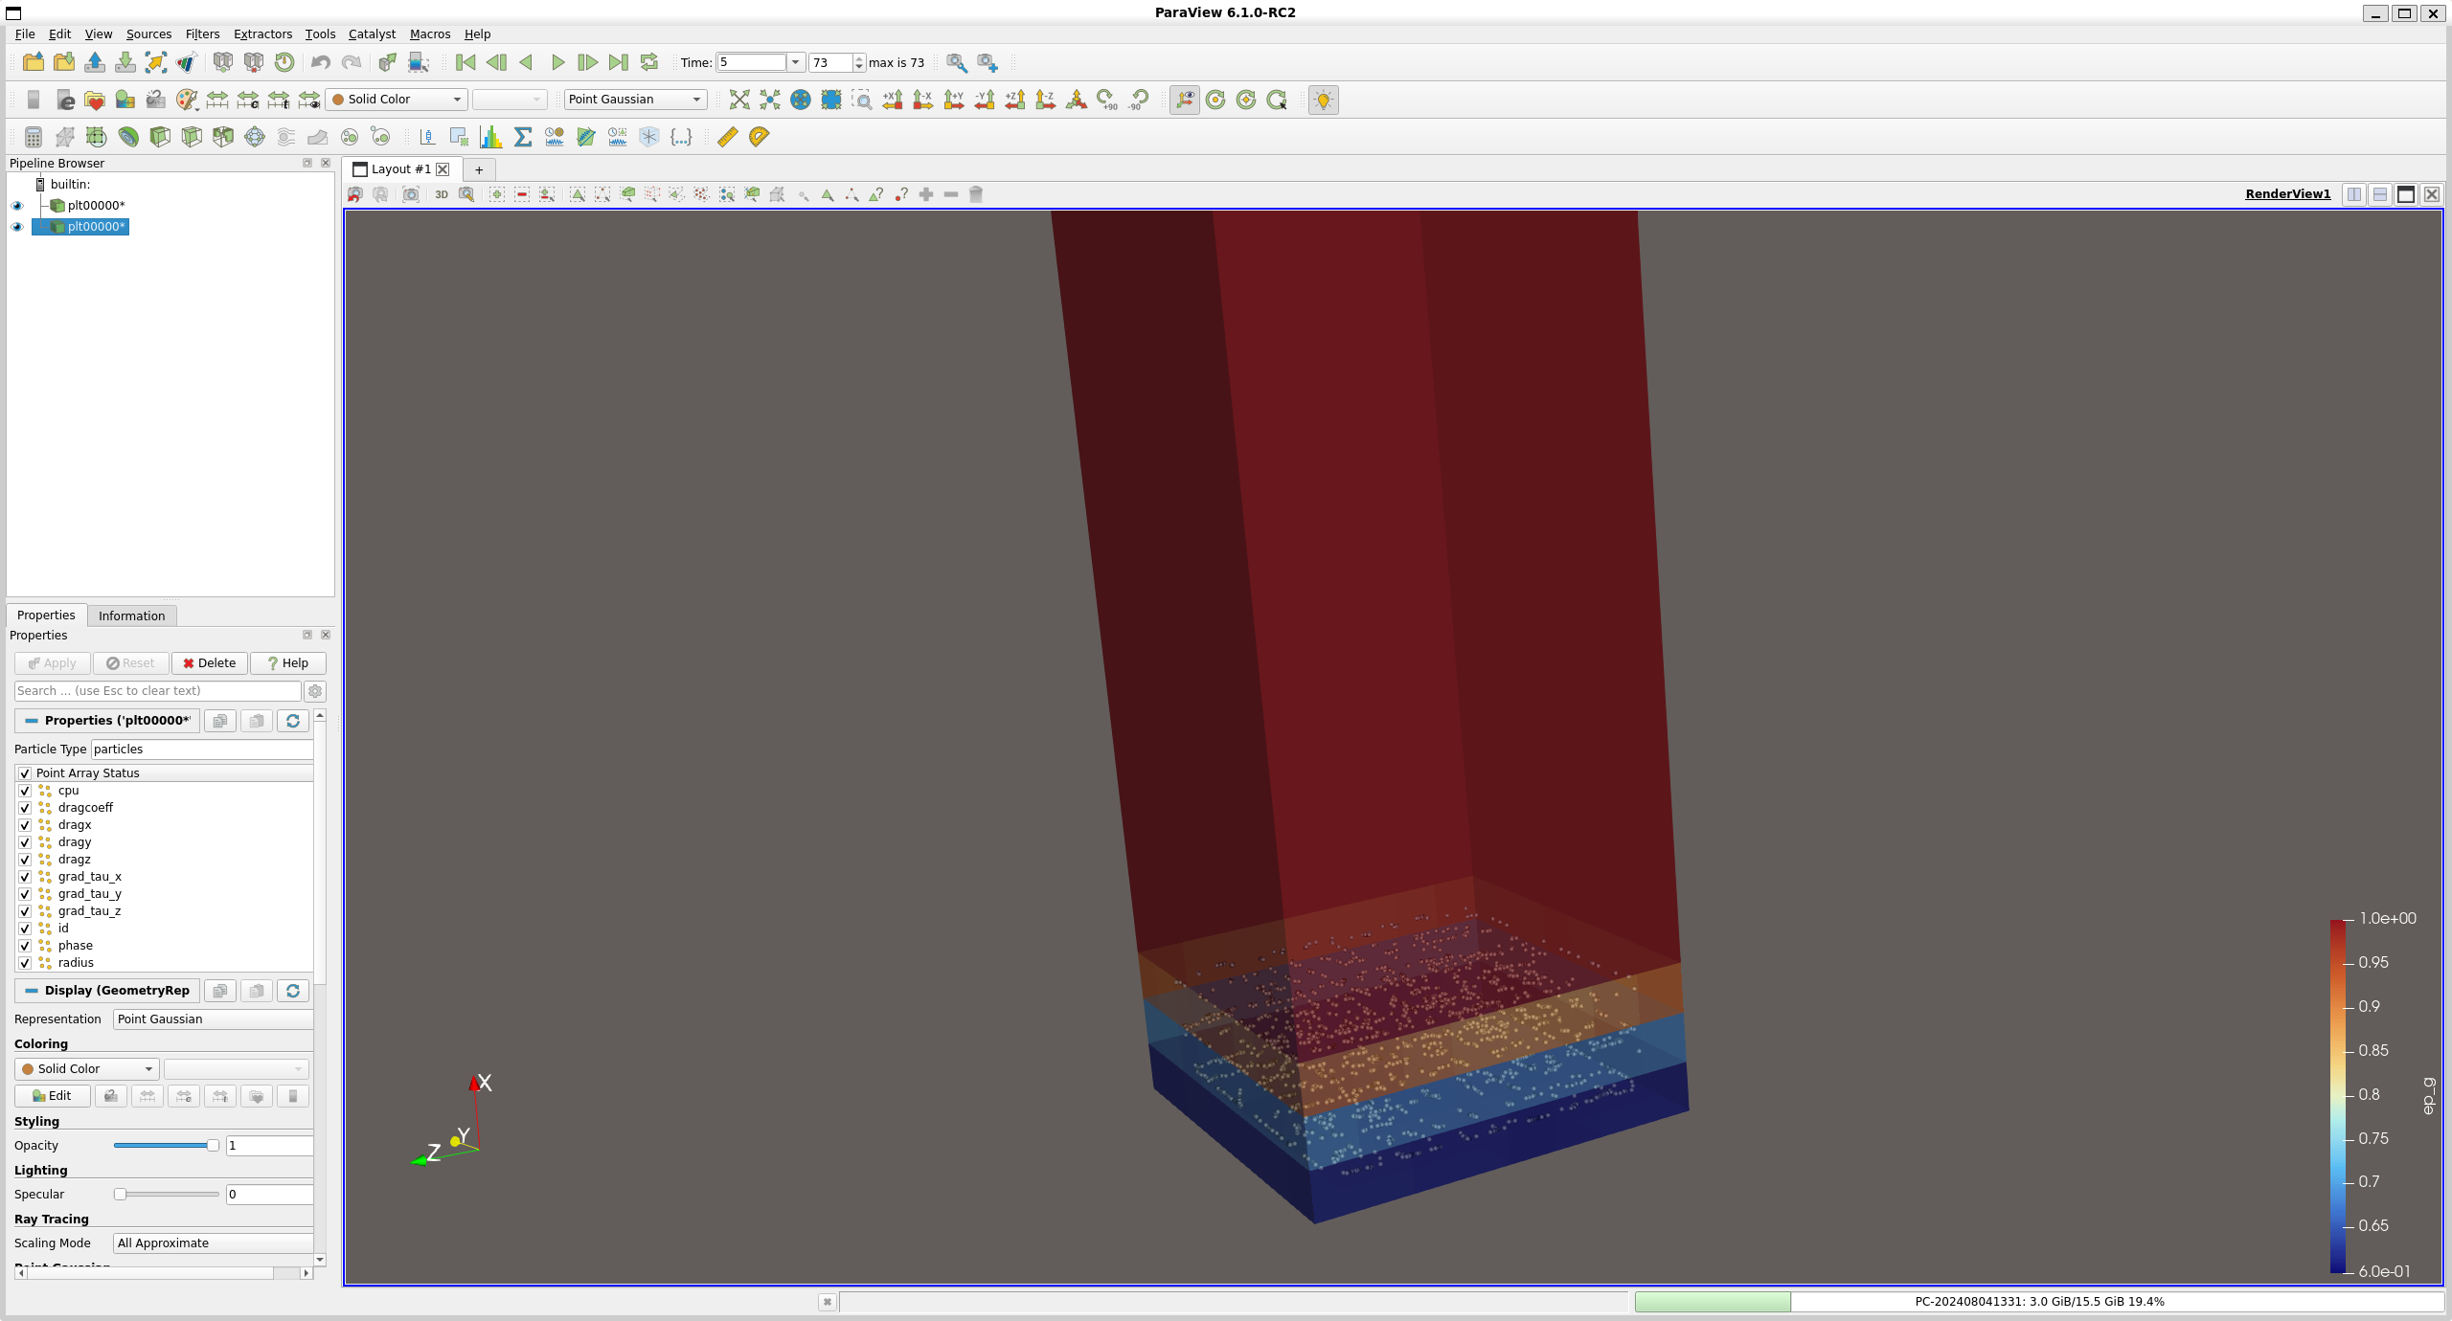Click the Reset Camera icon
Screen dimensions: 2452x1321
pos(738,100)
